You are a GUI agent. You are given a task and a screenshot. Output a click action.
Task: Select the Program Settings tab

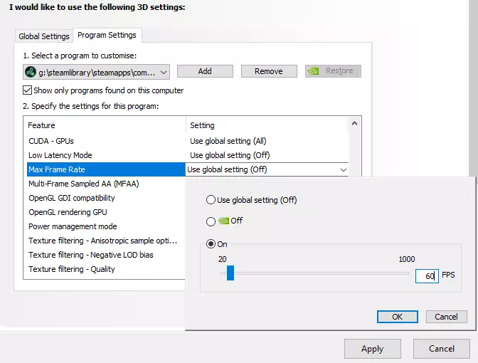pos(108,35)
